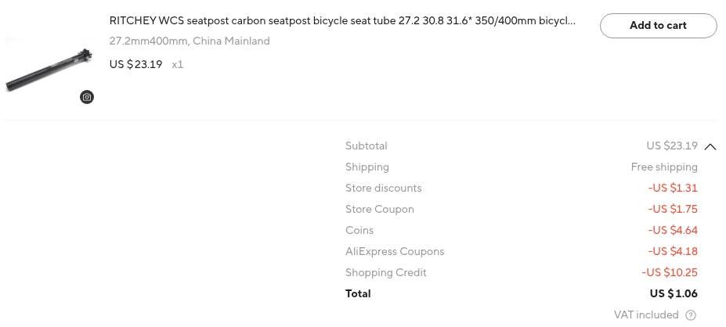The width and height of the screenshot is (726, 327).
Task: Click the seatpost product thumbnail image
Action: [x=47, y=69]
